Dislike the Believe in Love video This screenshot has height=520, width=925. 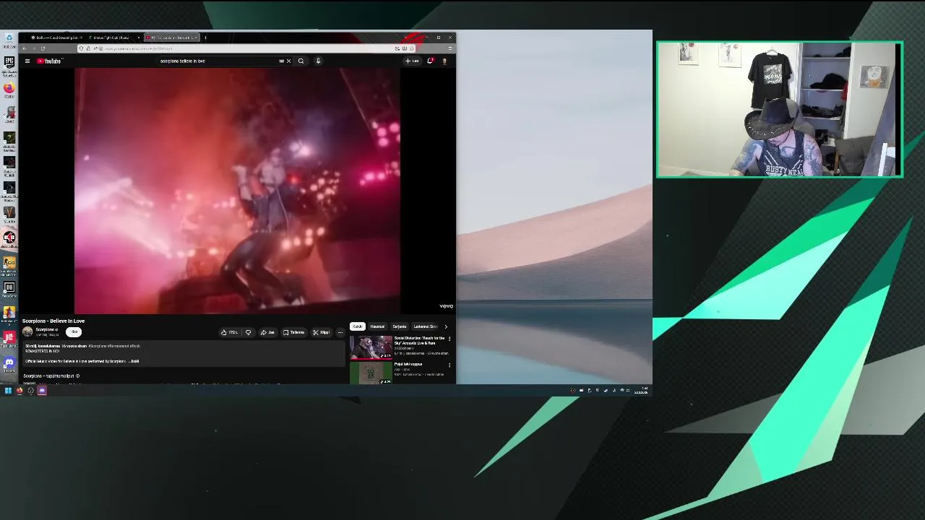point(248,332)
